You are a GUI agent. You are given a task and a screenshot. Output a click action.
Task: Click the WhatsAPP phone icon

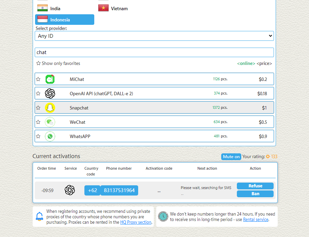50,136
